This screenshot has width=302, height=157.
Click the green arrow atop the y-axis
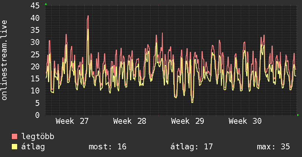pos(46,4)
